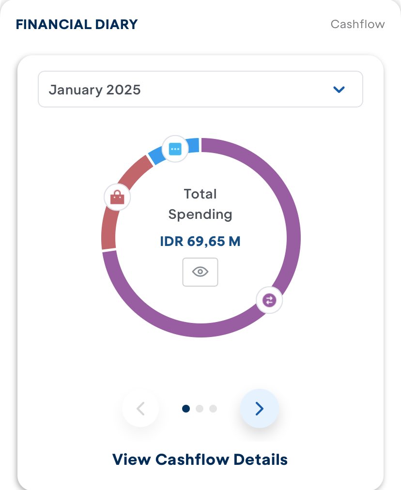This screenshot has height=490, width=401.
Task: Click the blue 'other' category icon
Action: [175, 149]
